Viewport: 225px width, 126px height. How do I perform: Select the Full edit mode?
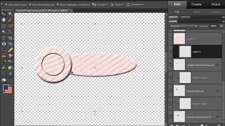(177, 12)
